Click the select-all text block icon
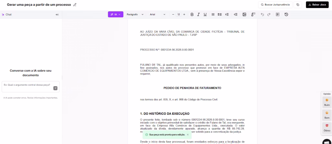This screenshot has height=144, width=332. (278, 14)
